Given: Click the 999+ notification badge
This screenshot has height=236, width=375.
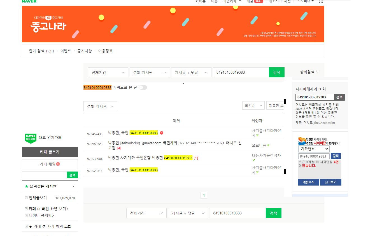Looking at the screenshot, I should 258,1.
